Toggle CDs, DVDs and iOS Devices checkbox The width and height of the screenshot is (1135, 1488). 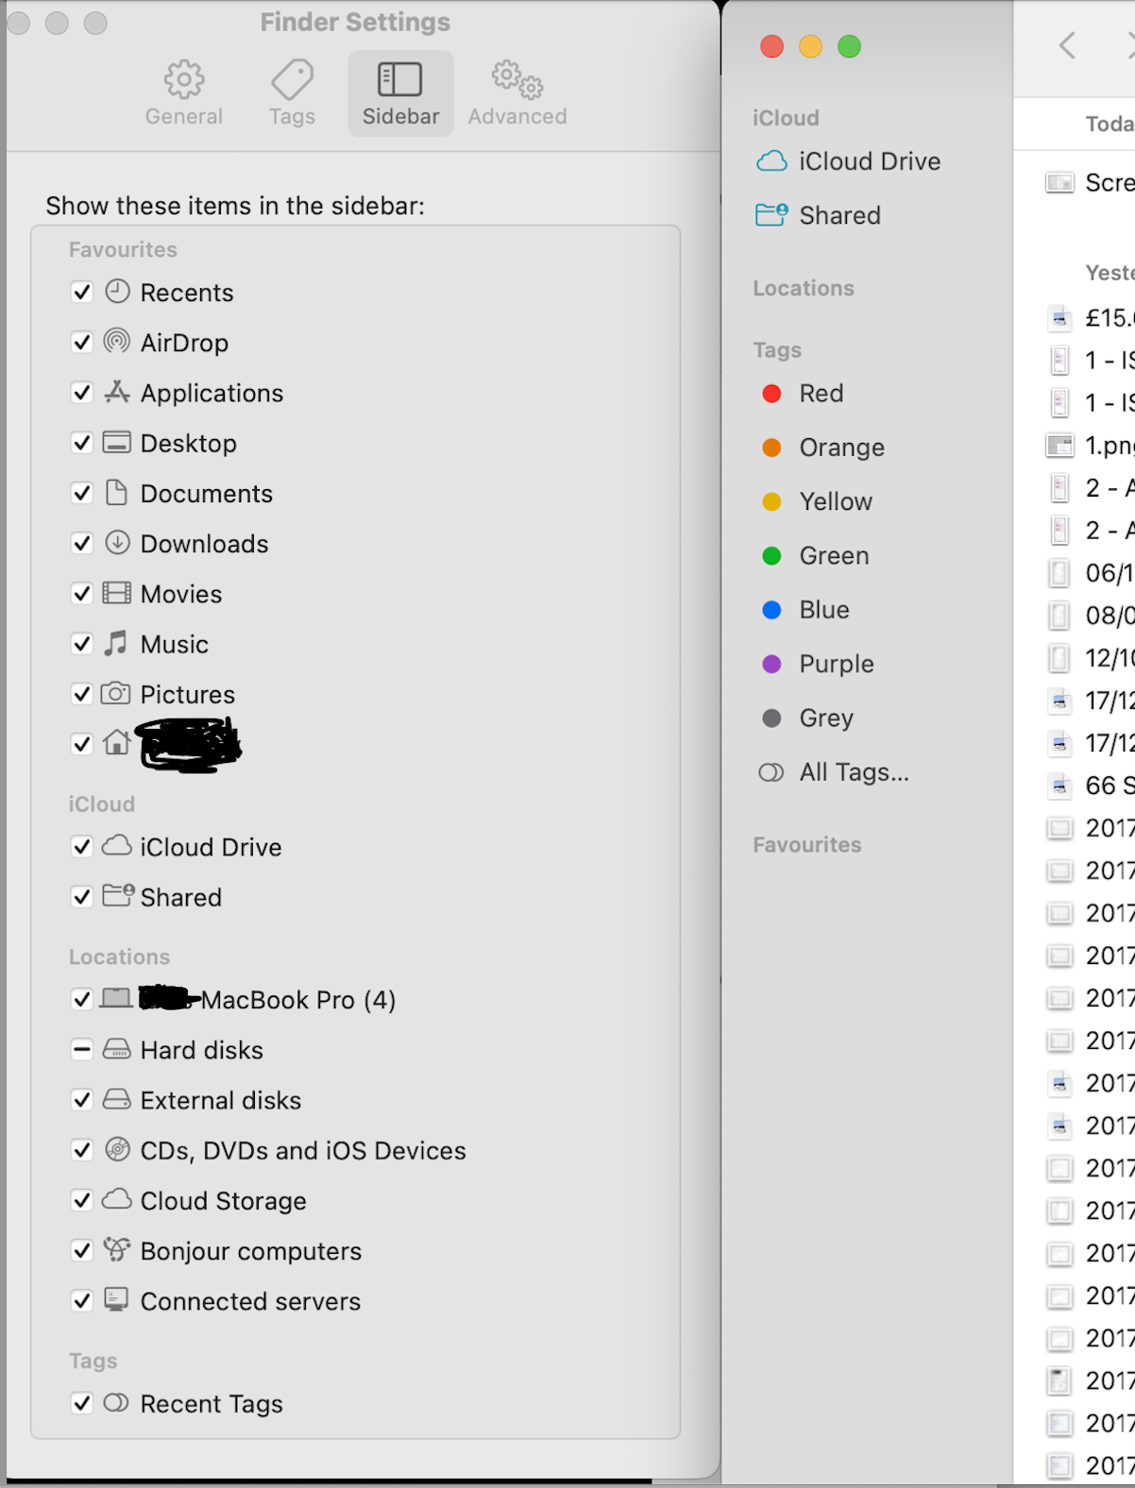pos(82,1150)
